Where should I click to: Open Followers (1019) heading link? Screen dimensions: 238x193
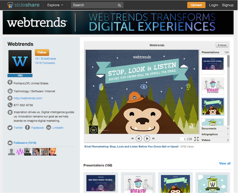coord(25,143)
